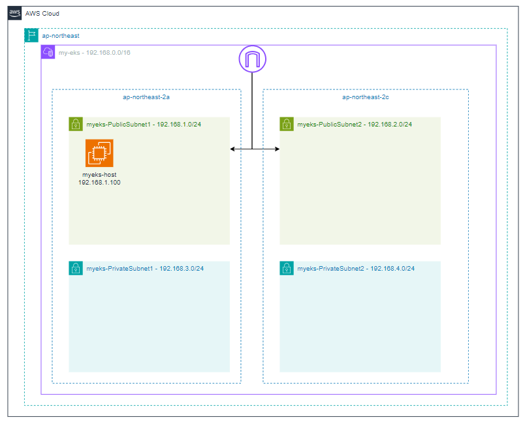This screenshot has width=525, height=422.
Task: Click the ap-northeast-2c zone label
Action: click(366, 97)
